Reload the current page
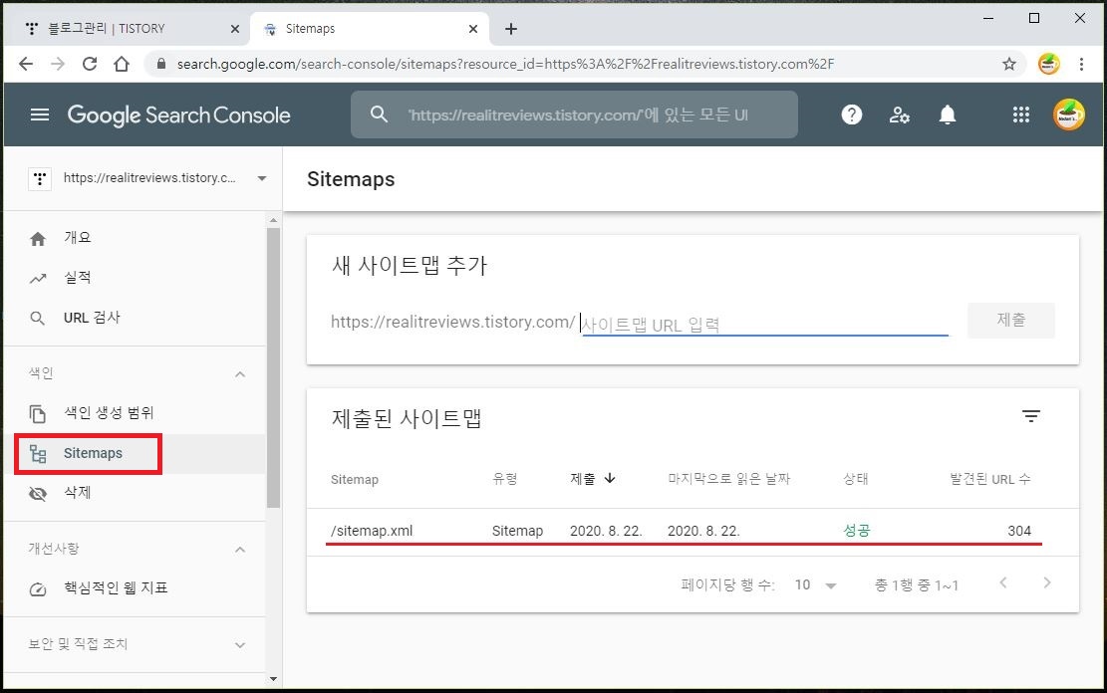The width and height of the screenshot is (1107, 693). coord(90,64)
